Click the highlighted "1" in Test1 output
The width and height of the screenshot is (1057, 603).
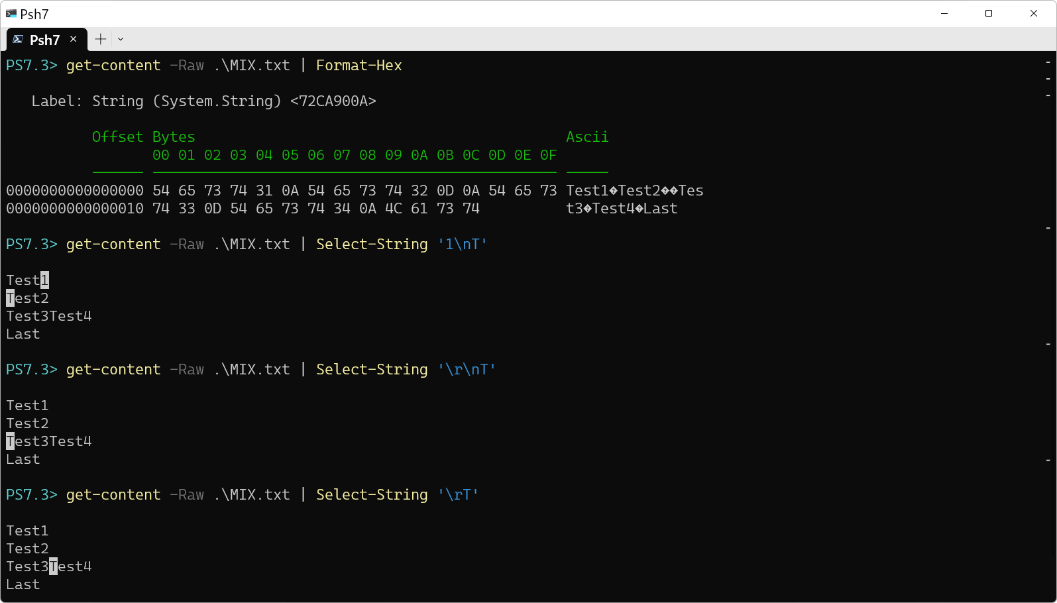(x=44, y=280)
